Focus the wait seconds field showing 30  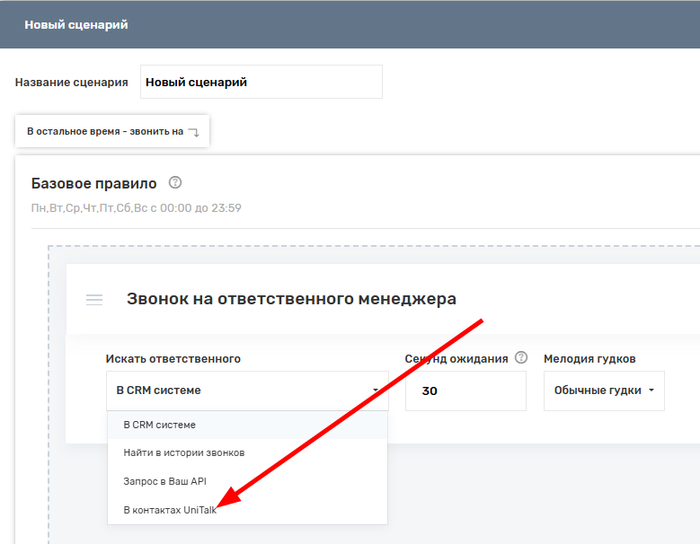coord(465,391)
